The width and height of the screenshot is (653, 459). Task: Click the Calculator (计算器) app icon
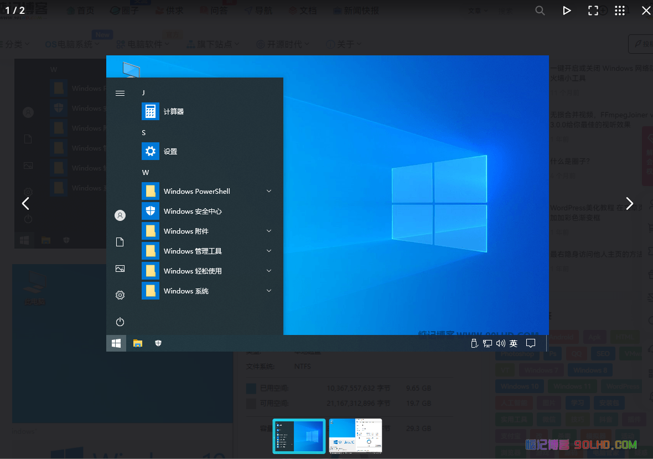(151, 111)
